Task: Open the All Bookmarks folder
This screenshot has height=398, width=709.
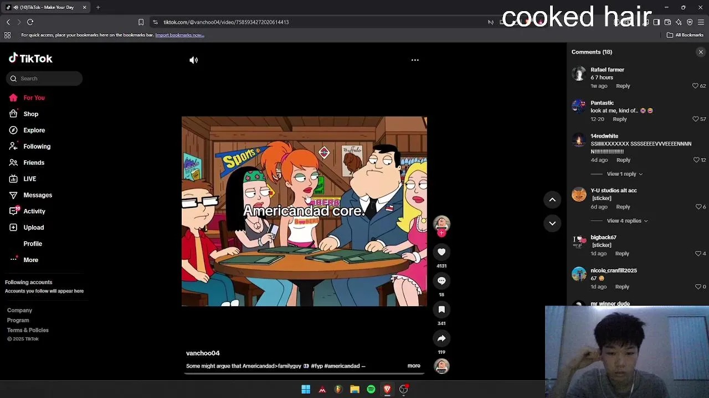Action: coord(685,35)
